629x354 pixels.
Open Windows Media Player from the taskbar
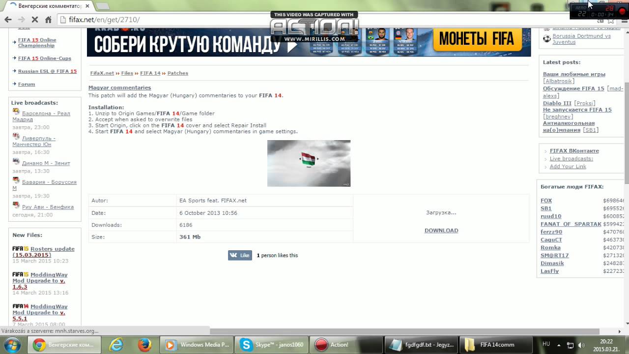(198, 345)
